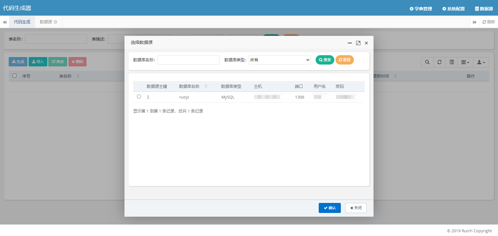The height and width of the screenshot is (236, 498).
Task: Click the magnifier search toggle toolbar icon
Action: [427, 62]
